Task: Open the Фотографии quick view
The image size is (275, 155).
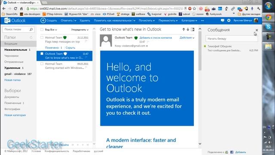Action: [x=12, y=109]
